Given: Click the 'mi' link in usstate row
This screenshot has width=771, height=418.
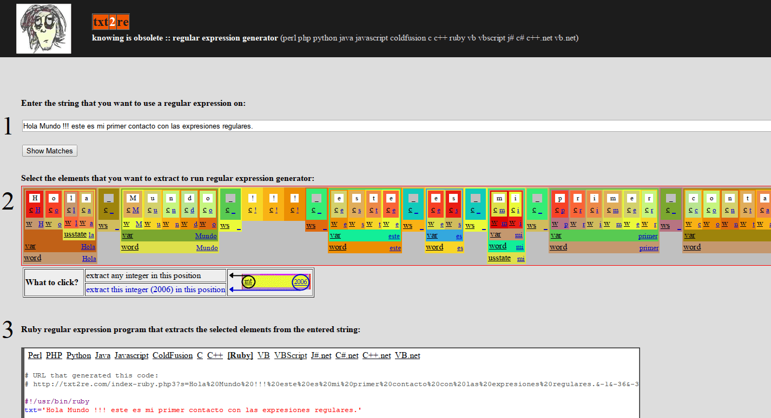Looking at the screenshot, I should [x=520, y=259].
